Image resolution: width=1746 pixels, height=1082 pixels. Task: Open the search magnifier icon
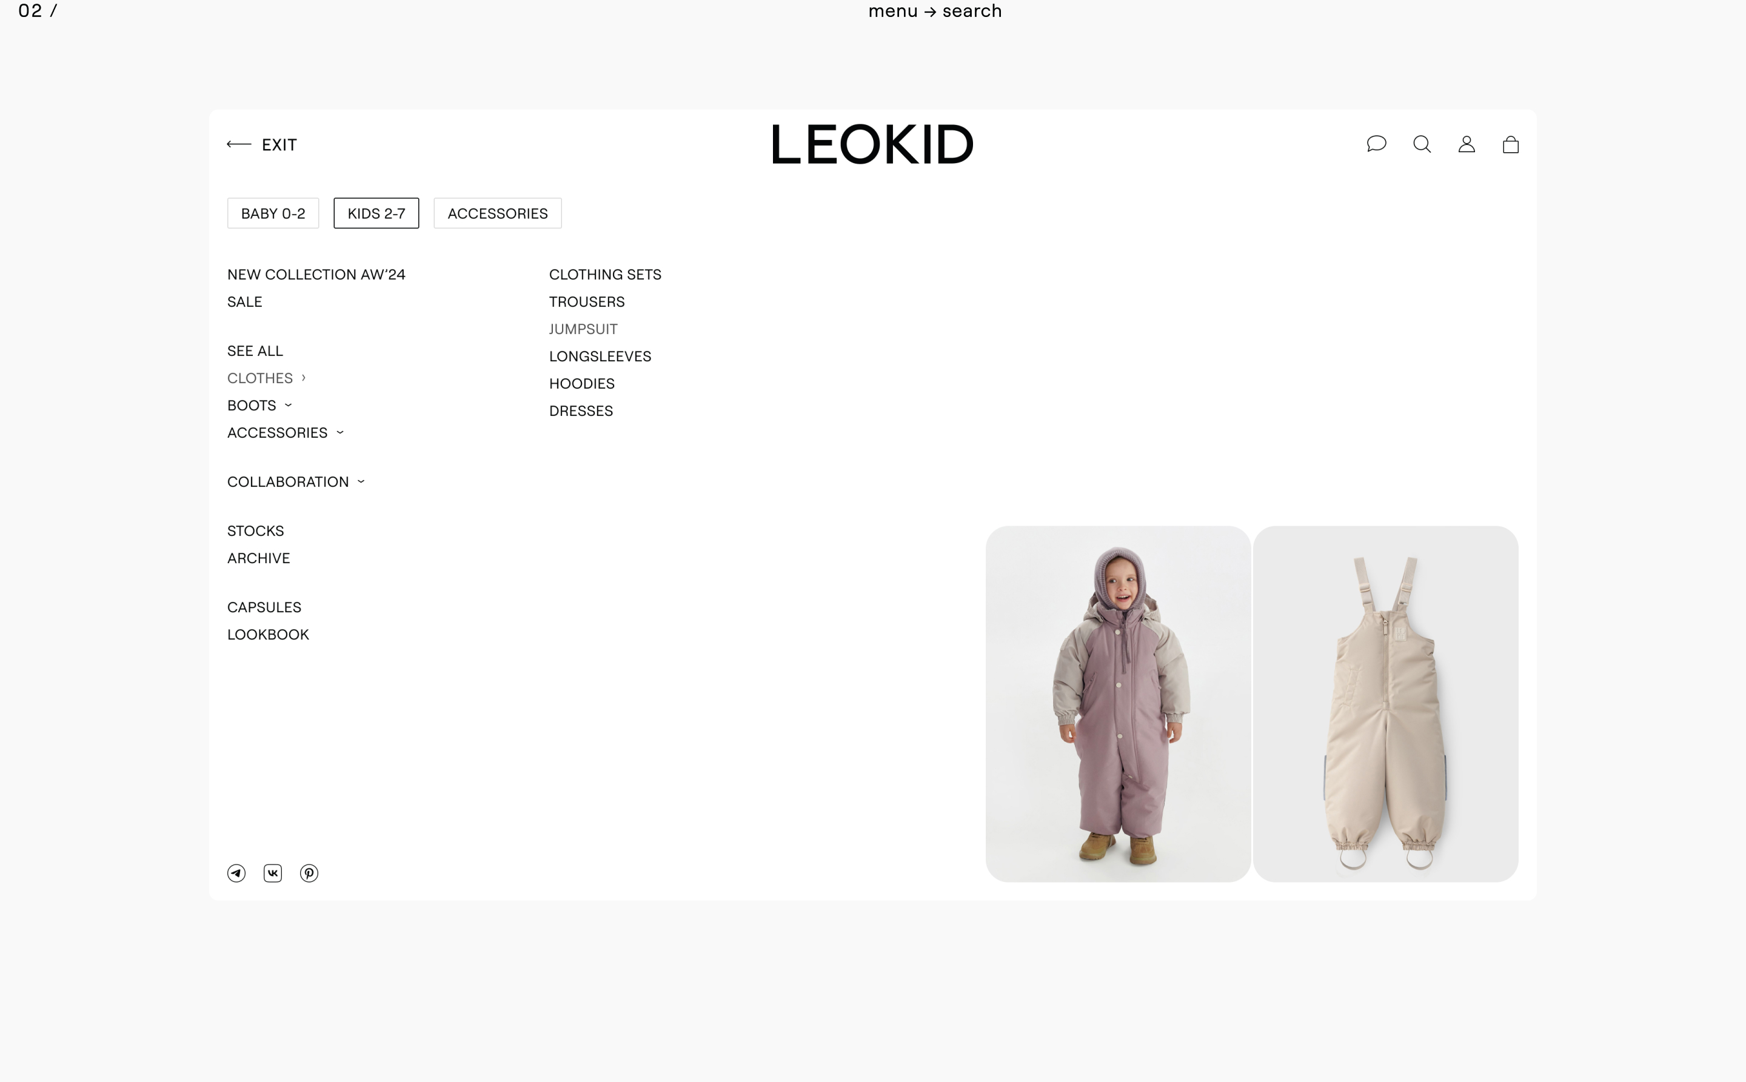1422,144
